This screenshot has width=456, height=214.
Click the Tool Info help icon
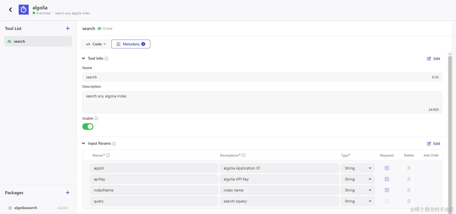tap(107, 59)
